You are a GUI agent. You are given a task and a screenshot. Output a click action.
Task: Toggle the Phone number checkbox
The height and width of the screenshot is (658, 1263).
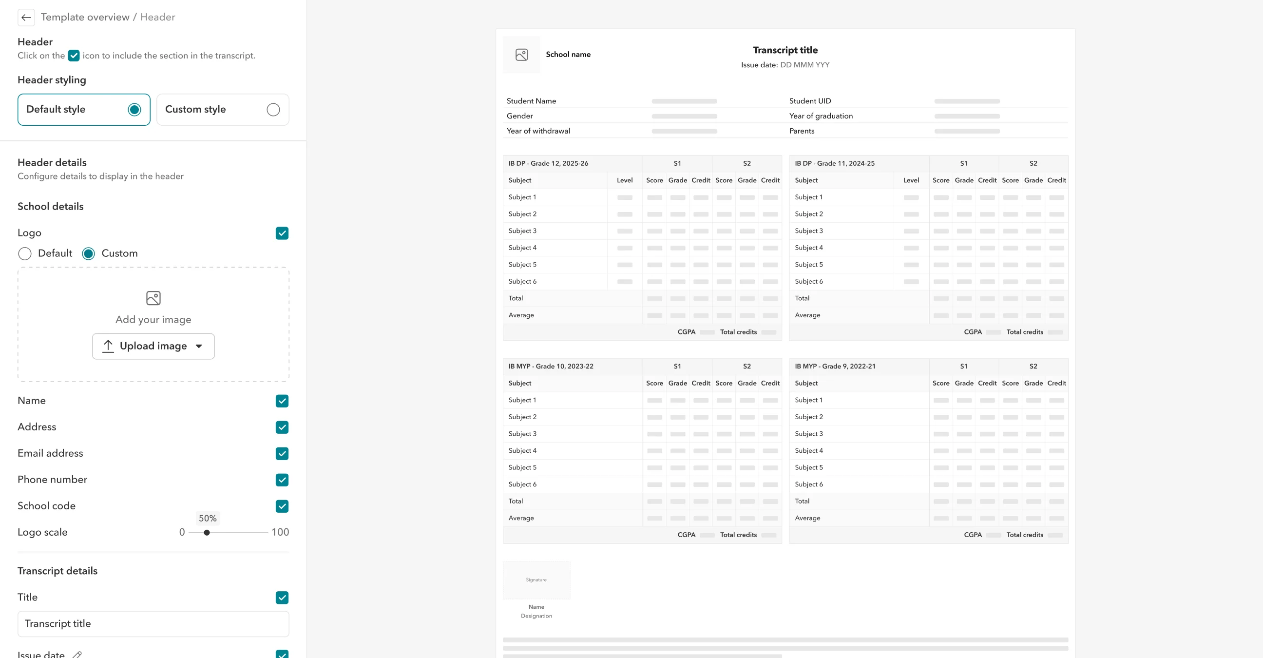point(282,480)
